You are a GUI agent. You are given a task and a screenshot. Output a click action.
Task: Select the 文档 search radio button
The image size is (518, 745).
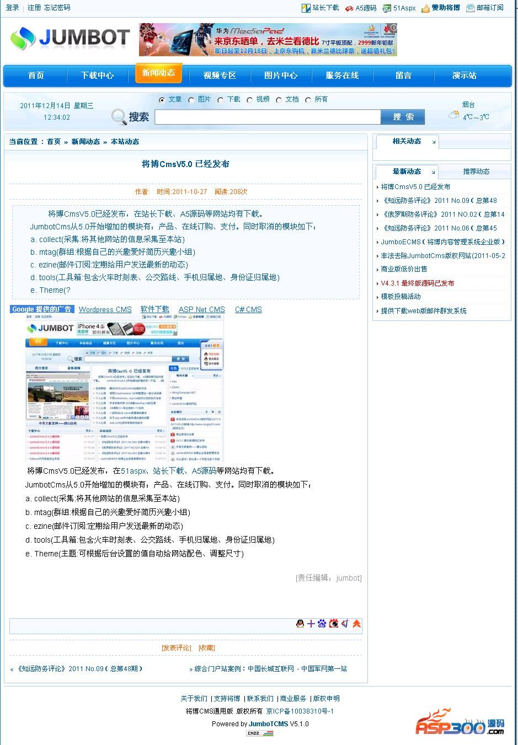click(x=279, y=100)
